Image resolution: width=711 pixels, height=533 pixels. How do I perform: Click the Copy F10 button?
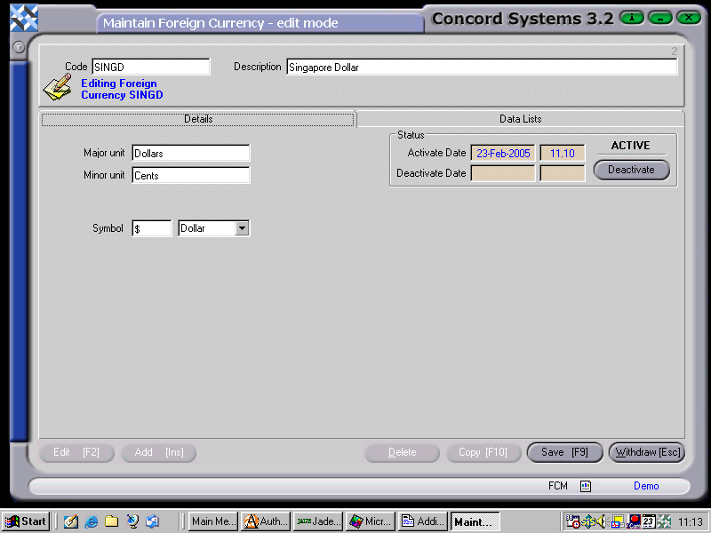(x=483, y=452)
